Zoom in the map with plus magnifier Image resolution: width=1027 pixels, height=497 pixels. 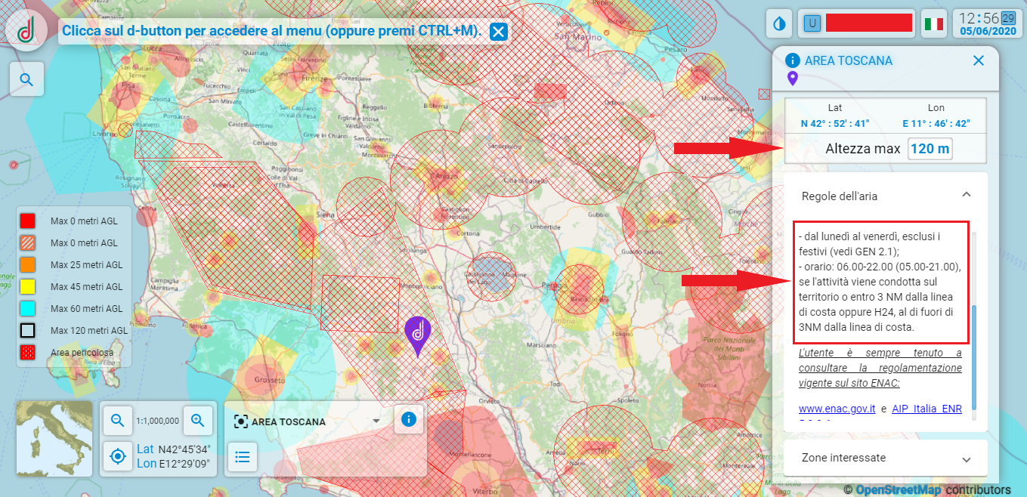point(198,421)
